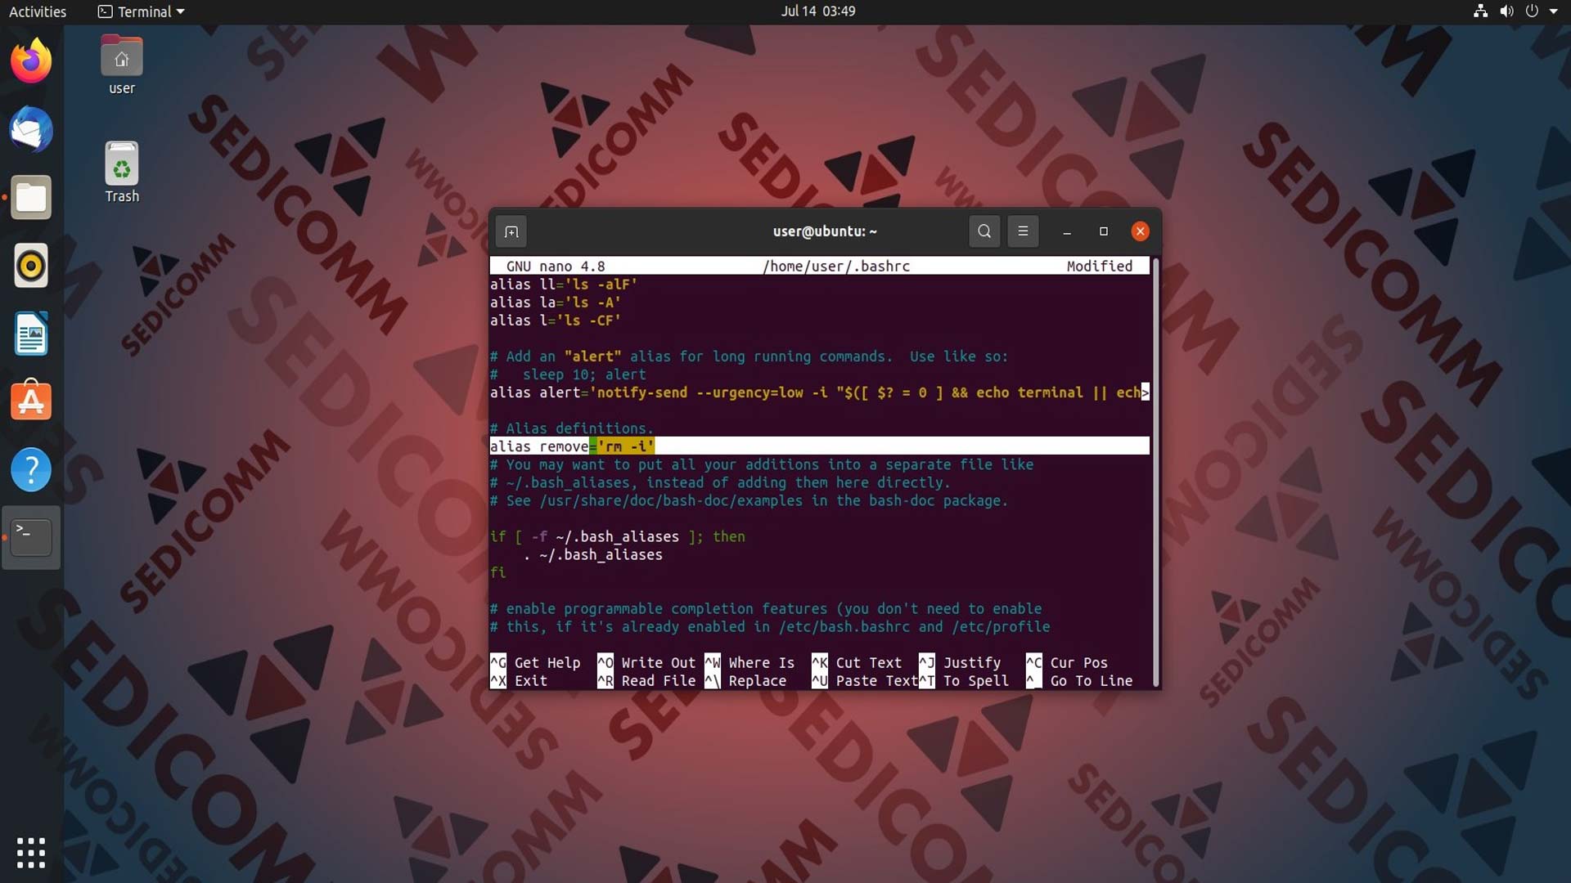Open the Files manager in dock
Screen dimensions: 1571x883
(x=31, y=197)
